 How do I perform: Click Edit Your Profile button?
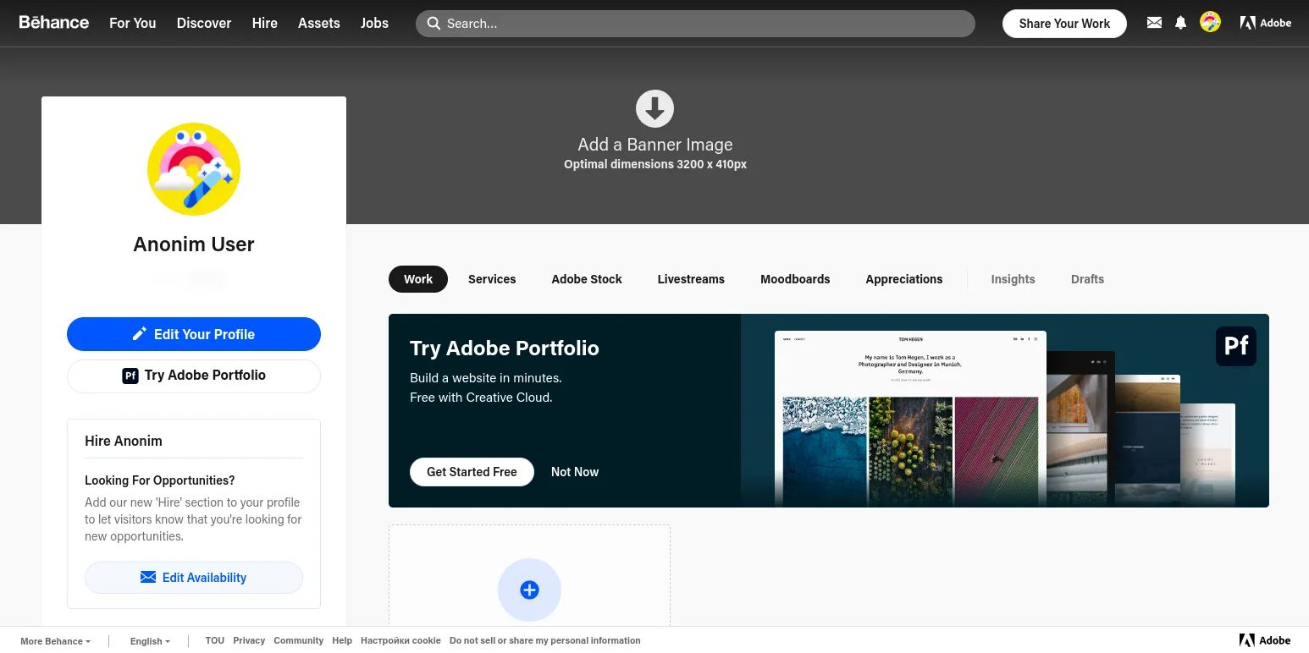(194, 334)
